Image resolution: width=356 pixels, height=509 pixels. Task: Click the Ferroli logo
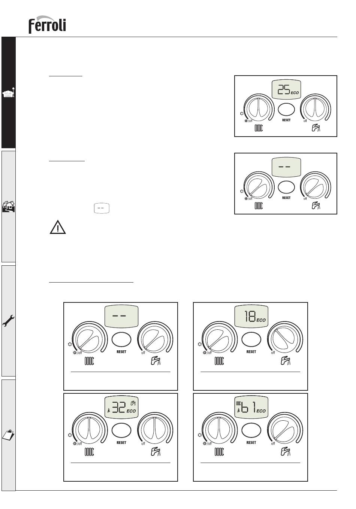(48, 25)
